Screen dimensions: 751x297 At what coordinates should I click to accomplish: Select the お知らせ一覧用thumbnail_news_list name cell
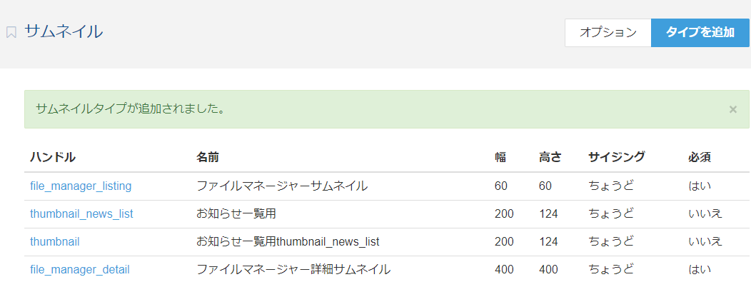coord(288,241)
